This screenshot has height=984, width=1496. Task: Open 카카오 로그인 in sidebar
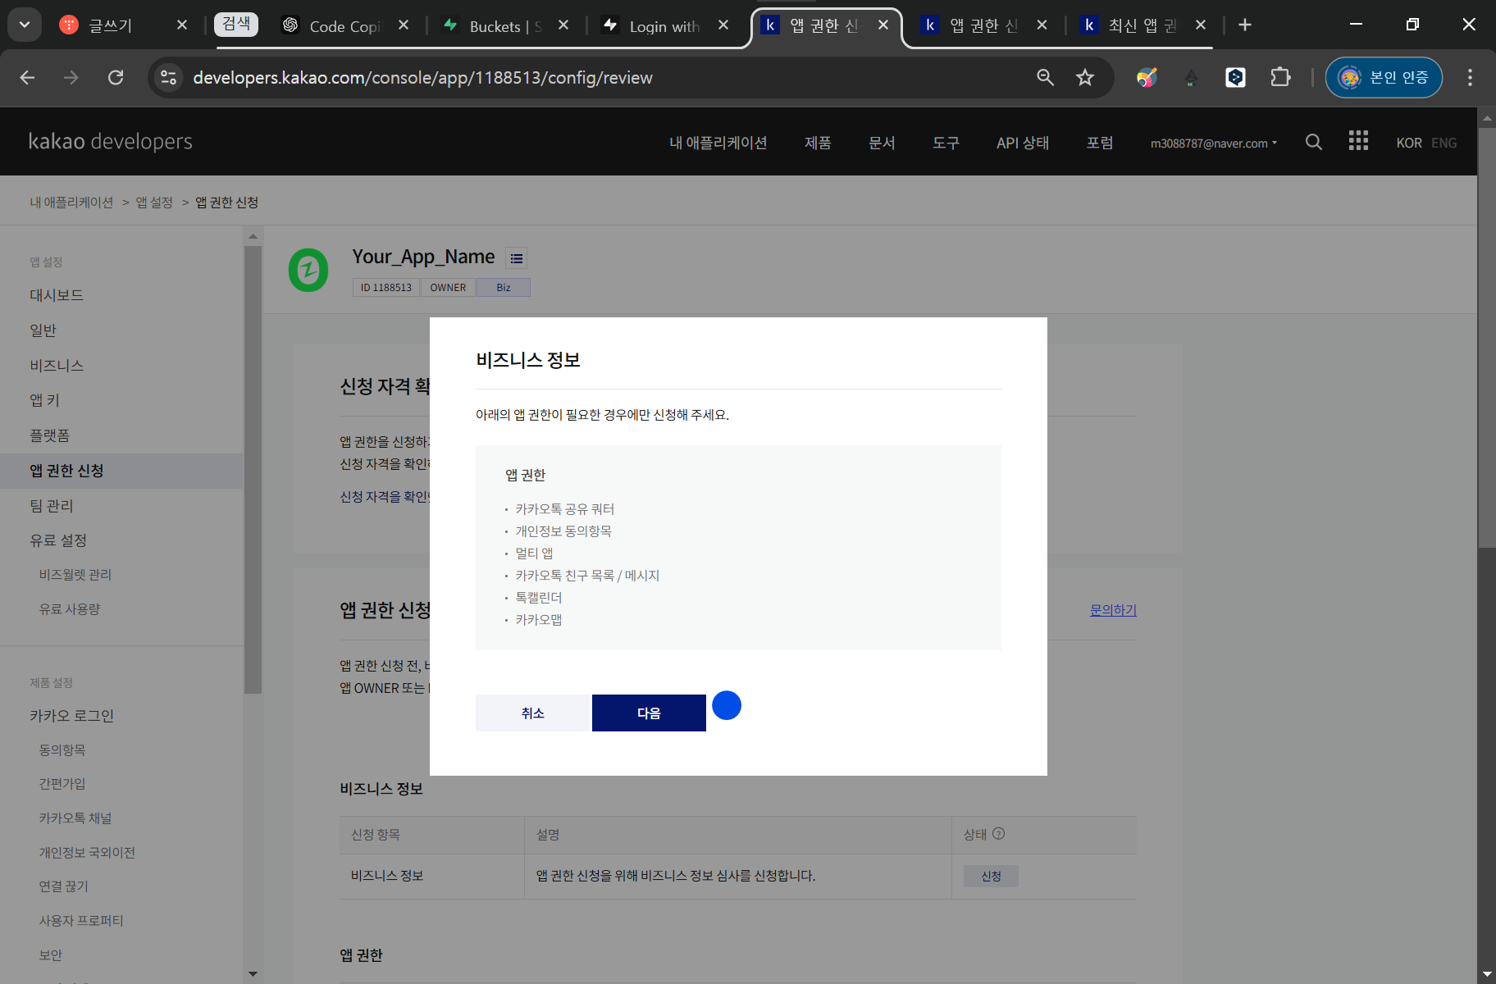pos(71,716)
